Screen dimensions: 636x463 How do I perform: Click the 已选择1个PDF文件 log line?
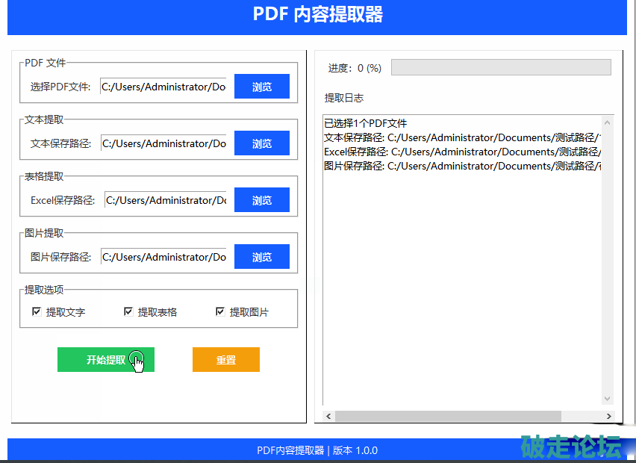pyautogui.click(x=366, y=123)
